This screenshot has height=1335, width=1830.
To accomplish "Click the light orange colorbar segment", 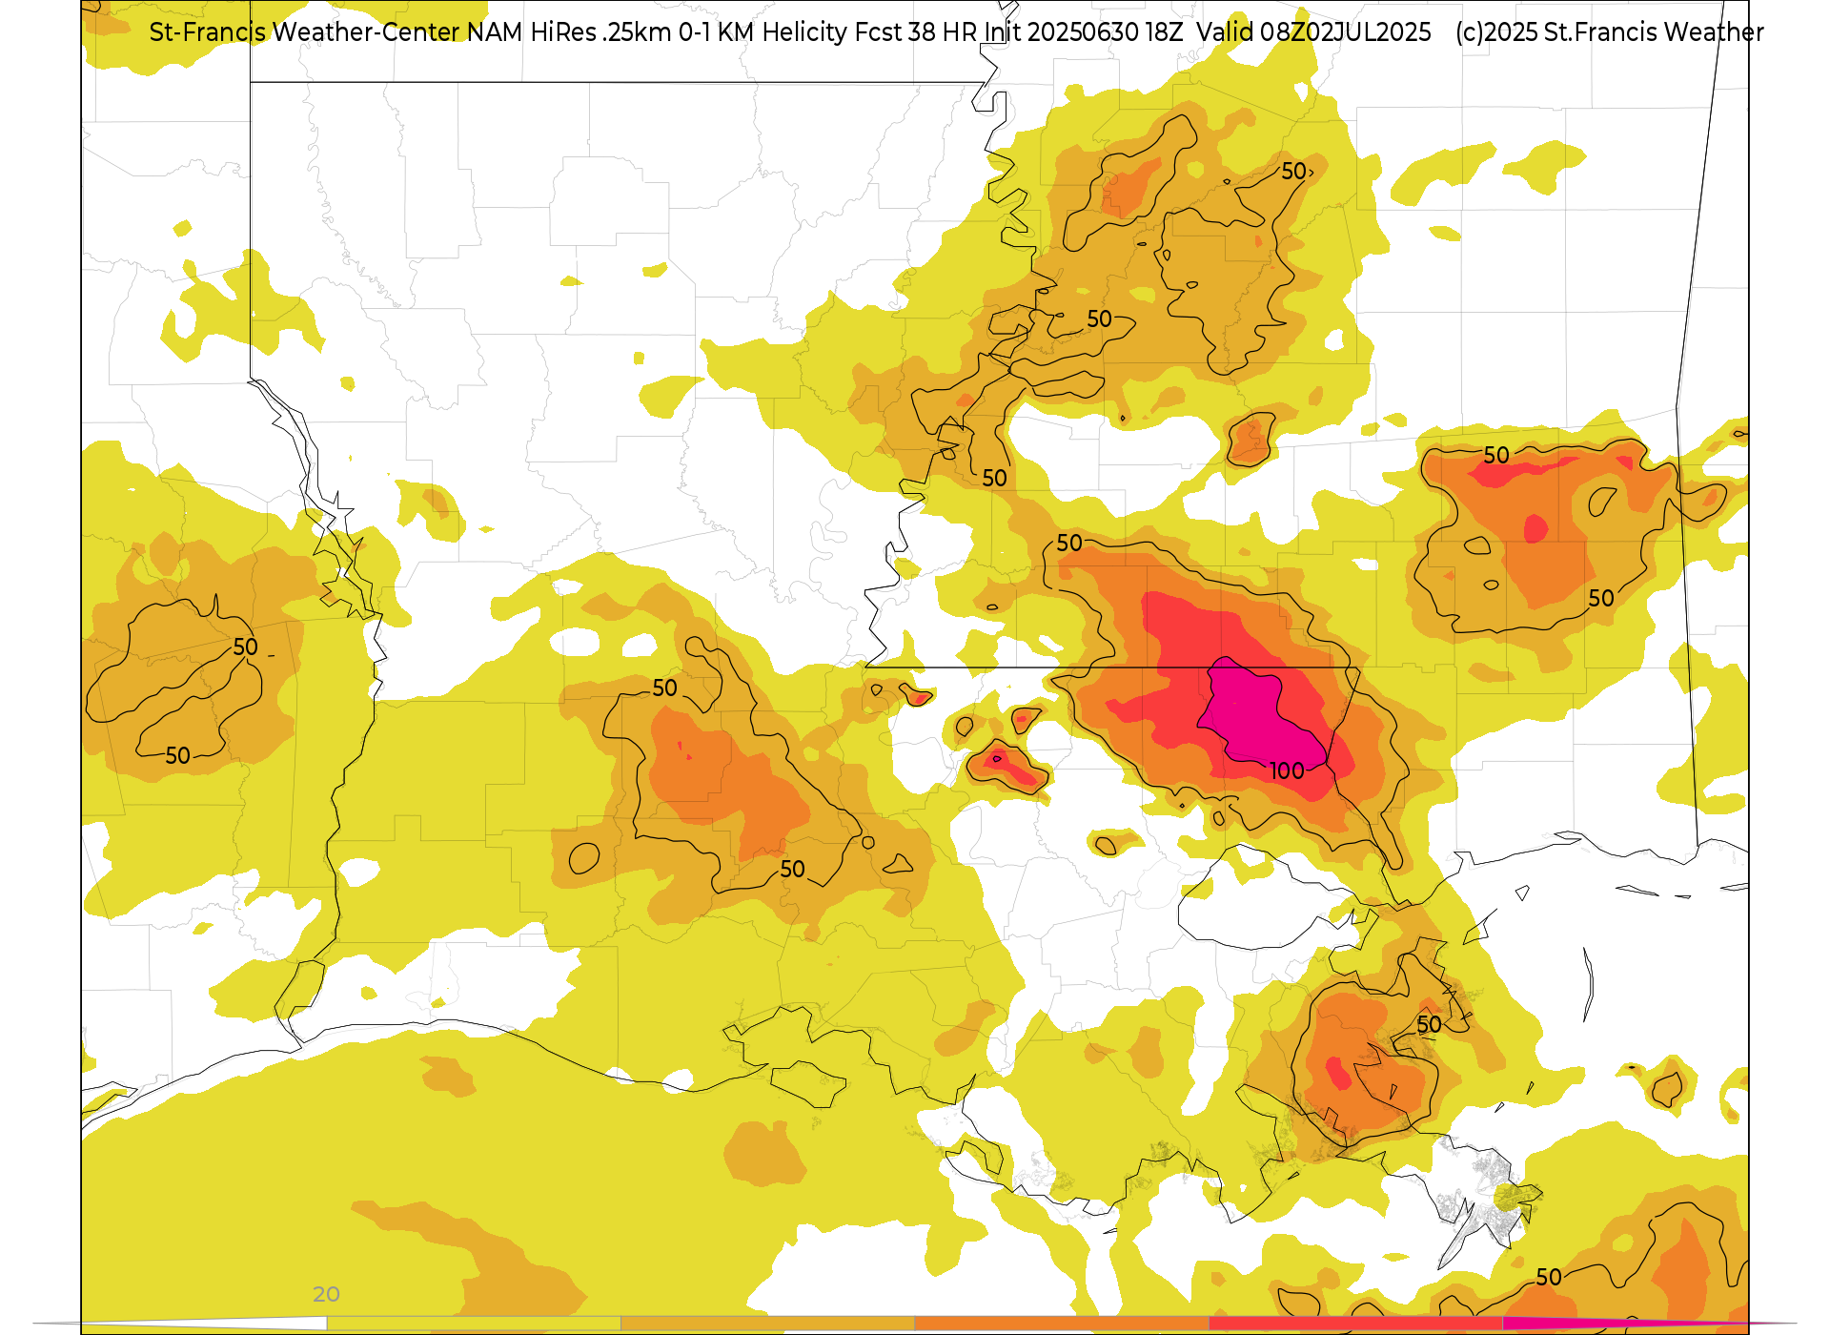I will [767, 1324].
